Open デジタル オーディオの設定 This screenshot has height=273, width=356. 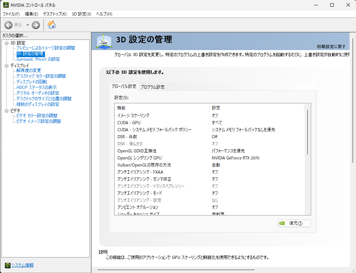(x=38, y=93)
